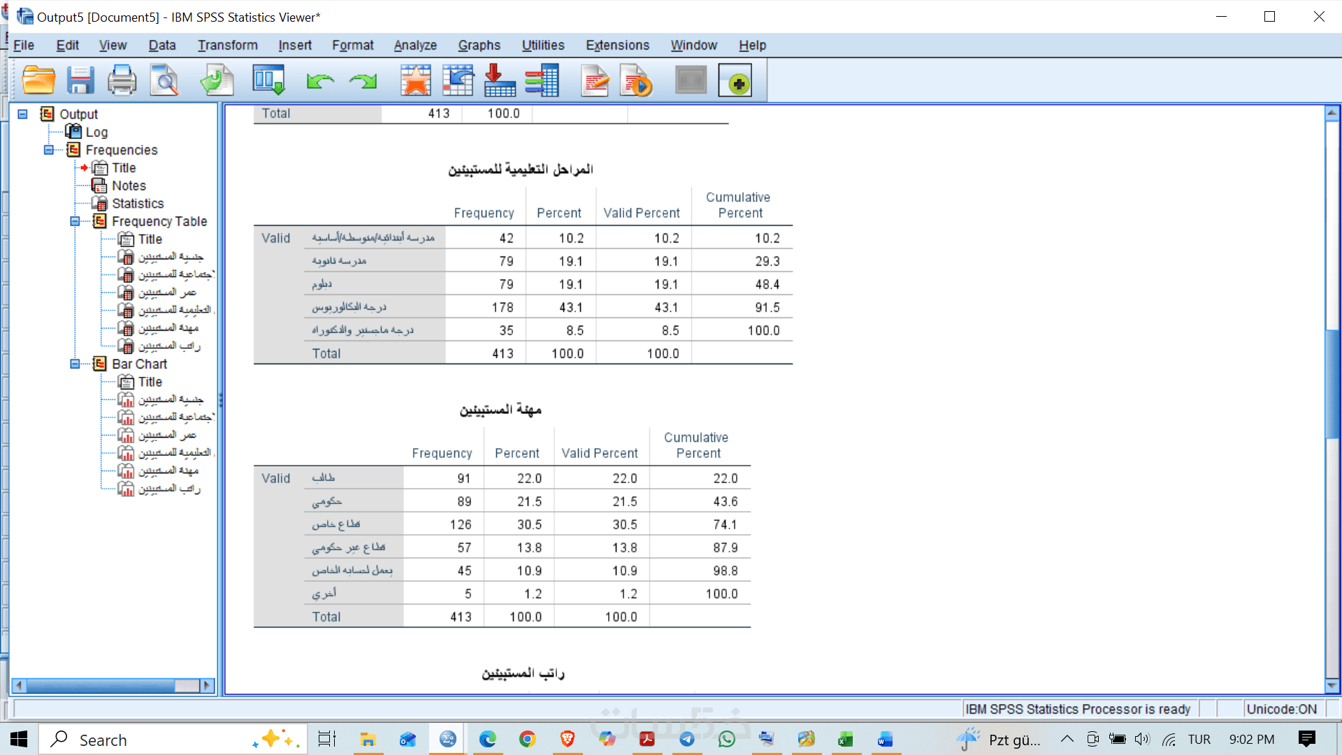Click the green plus designate window icon

[735, 81]
